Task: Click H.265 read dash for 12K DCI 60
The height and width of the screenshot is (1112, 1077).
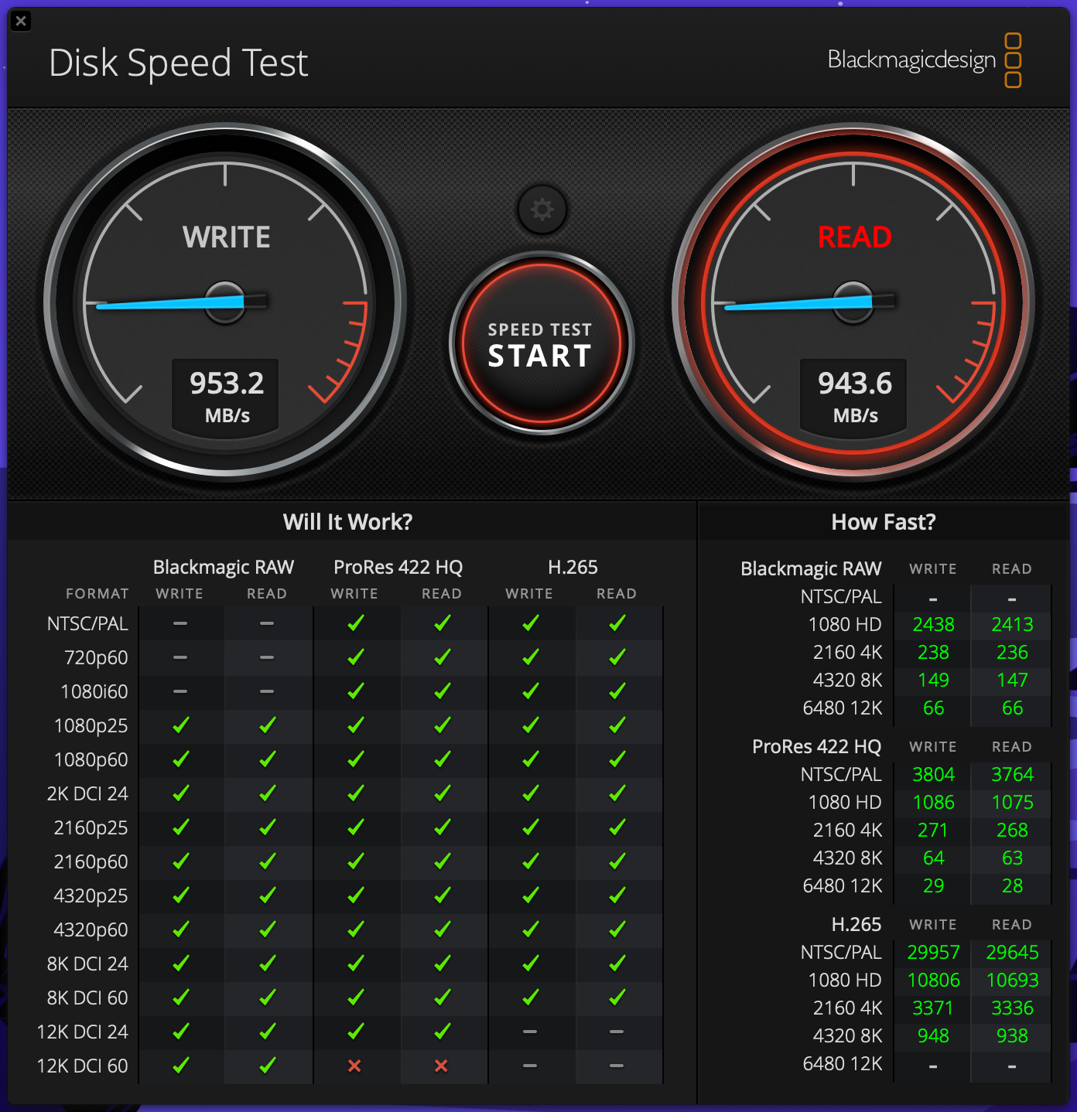Action: pos(617,1066)
